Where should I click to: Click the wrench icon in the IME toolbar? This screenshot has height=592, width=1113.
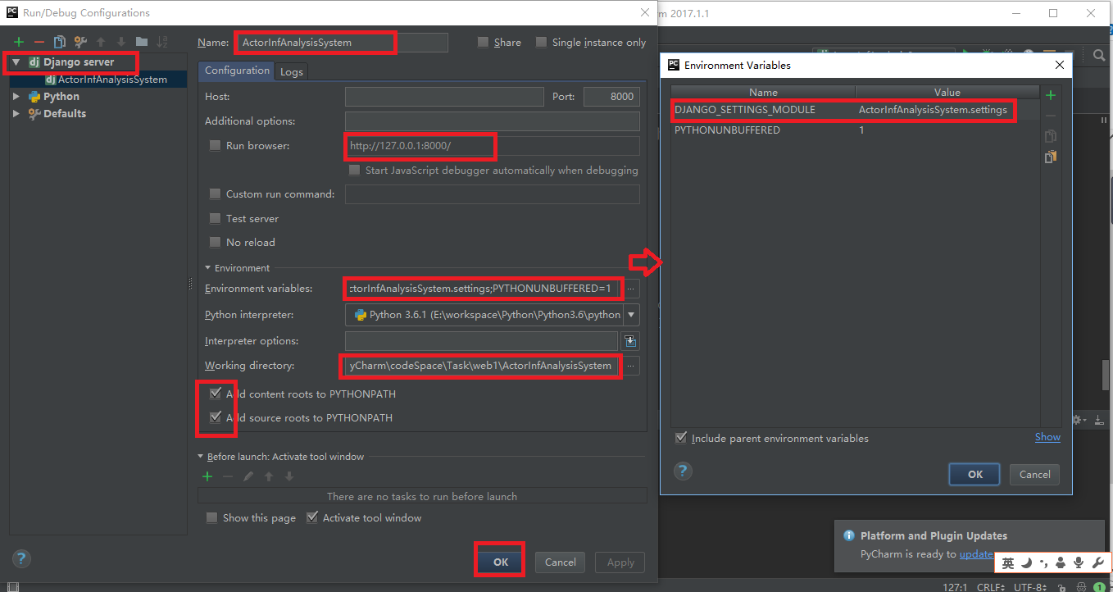(x=1098, y=562)
